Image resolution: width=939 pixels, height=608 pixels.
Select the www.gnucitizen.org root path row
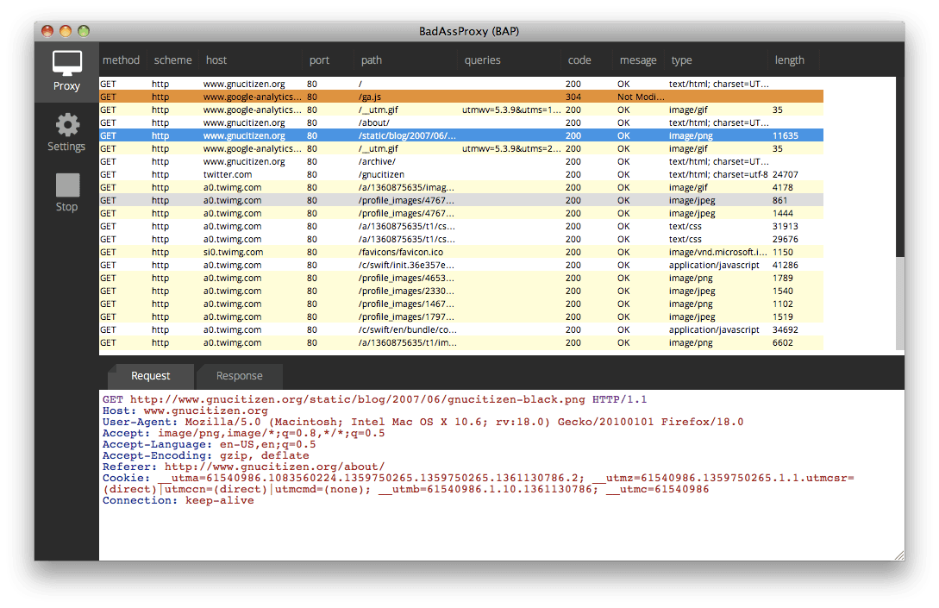pos(461,84)
